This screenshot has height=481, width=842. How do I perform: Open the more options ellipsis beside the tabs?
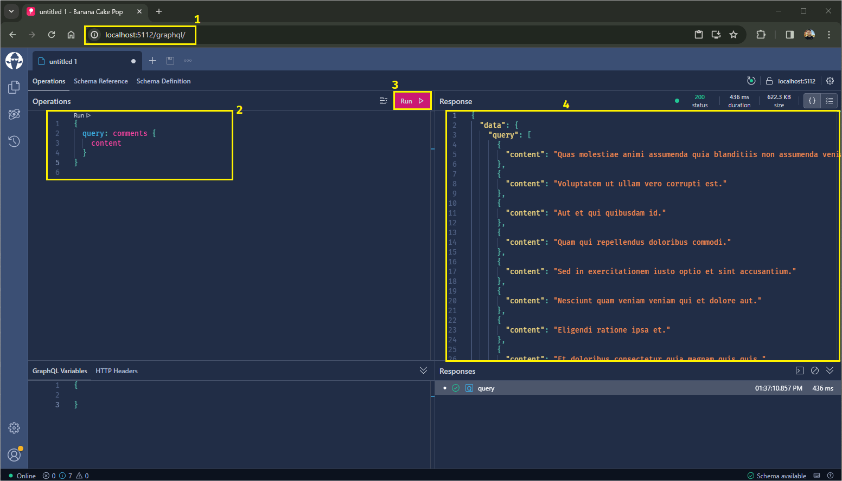[x=188, y=61]
